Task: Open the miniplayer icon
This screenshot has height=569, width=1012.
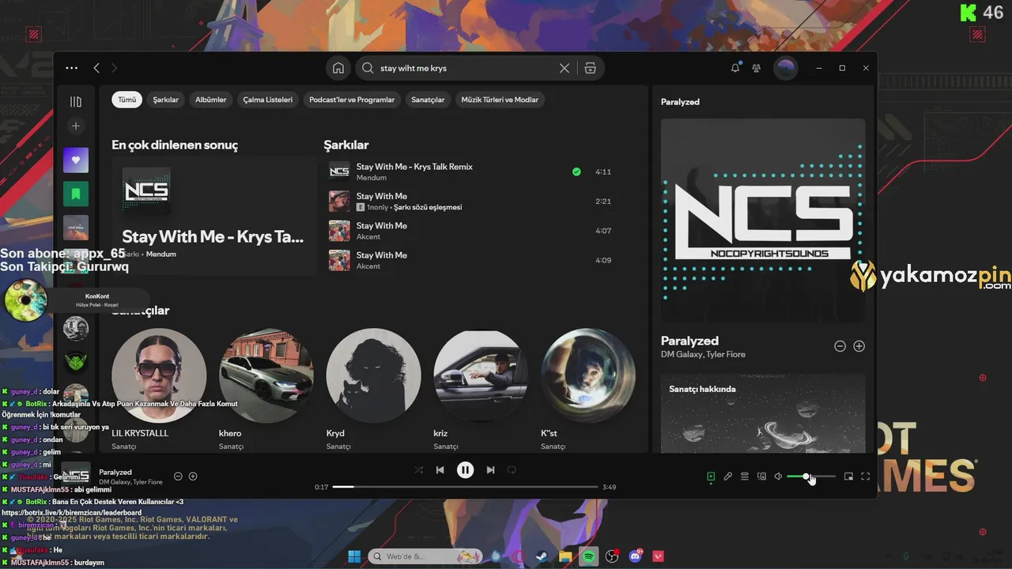Action: click(848, 477)
